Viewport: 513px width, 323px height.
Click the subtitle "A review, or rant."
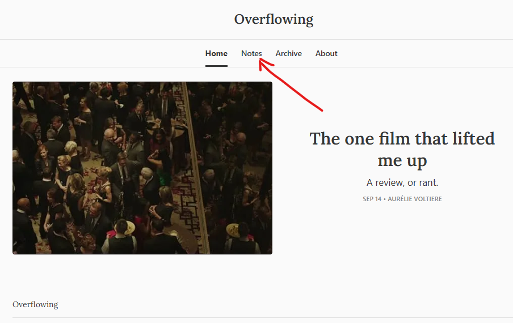pos(402,182)
